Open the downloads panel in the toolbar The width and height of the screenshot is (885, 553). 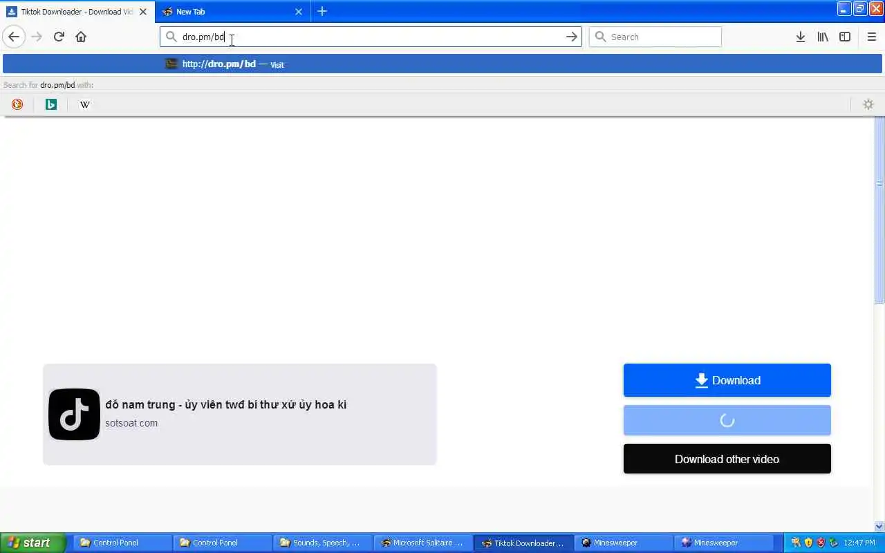point(800,37)
